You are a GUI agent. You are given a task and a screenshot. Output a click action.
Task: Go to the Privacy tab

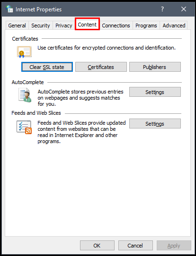pyautogui.click(x=63, y=26)
